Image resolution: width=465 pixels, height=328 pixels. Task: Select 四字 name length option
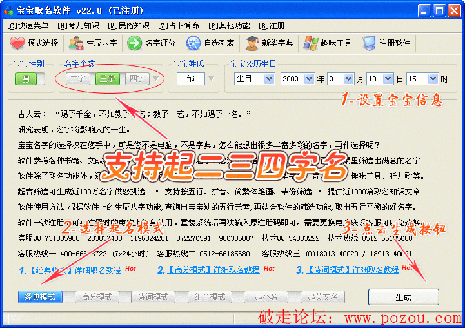136,79
